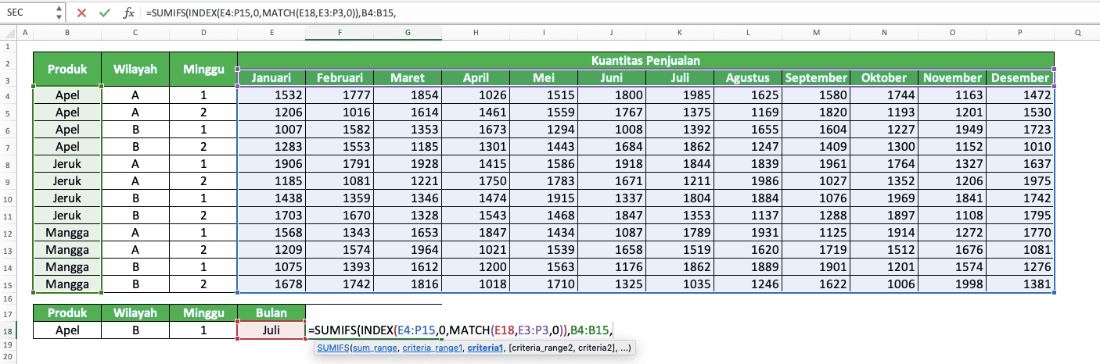Select column B header
1100x364 pixels.
pos(67,33)
